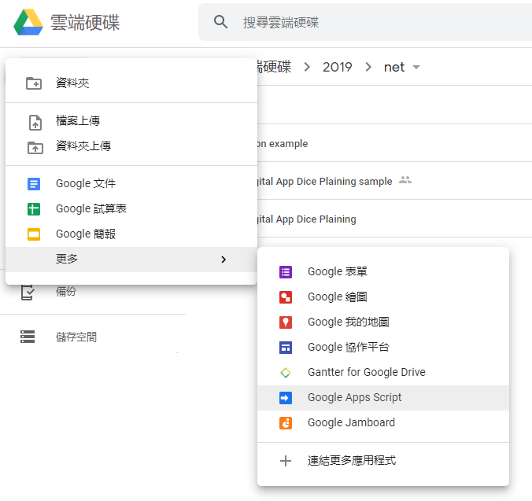Click the red Google Drawings icon
This screenshot has width=532, height=501.
coord(286,297)
